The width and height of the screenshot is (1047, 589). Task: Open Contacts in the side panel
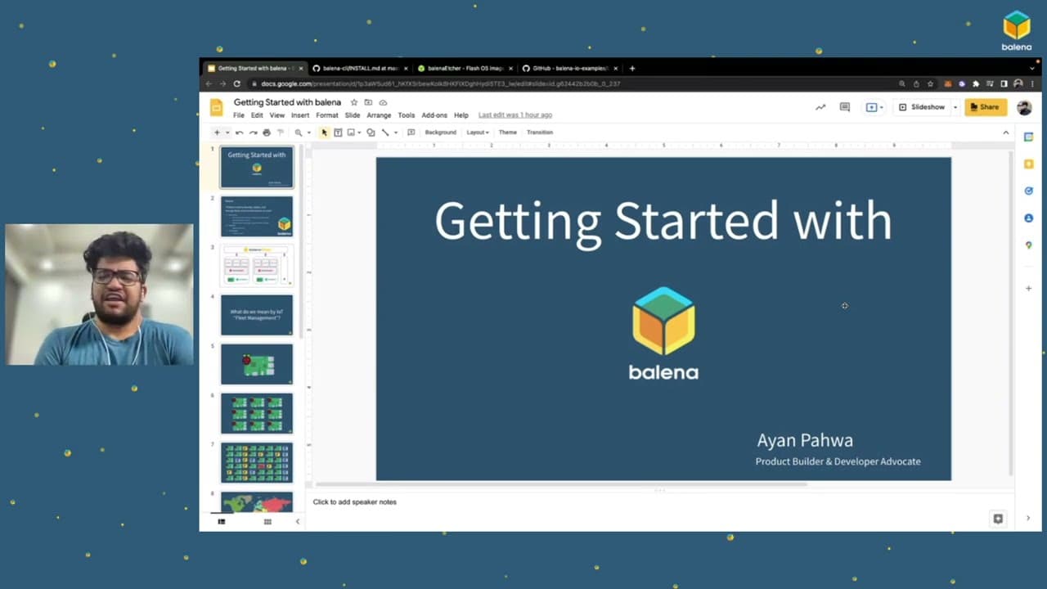[x=1028, y=218]
